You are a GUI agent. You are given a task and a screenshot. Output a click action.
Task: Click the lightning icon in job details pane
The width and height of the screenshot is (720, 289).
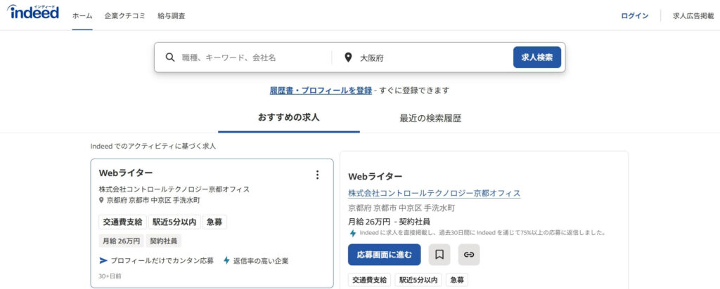pos(353,233)
